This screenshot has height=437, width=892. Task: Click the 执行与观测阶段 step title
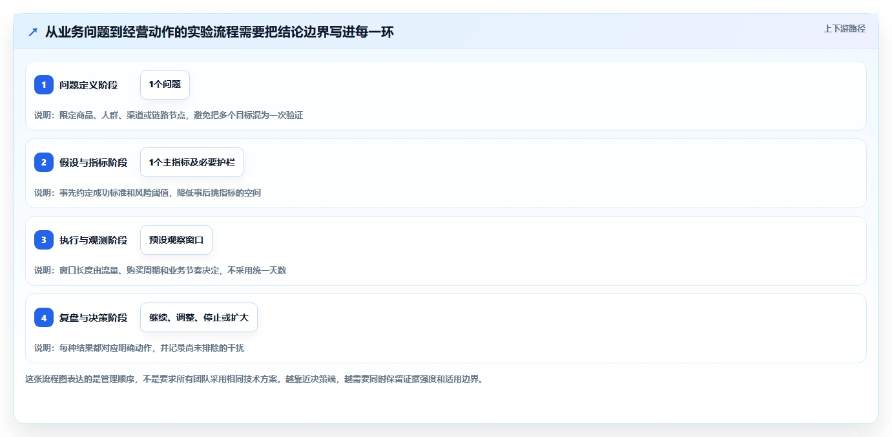tap(94, 240)
